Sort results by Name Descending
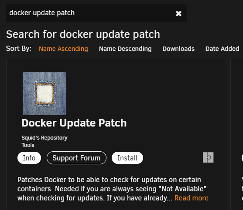This screenshot has height=210, width=243. pyautogui.click(x=125, y=49)
